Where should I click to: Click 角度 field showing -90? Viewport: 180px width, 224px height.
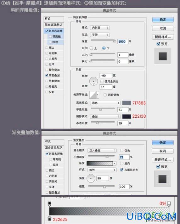[x=106, y=76]
